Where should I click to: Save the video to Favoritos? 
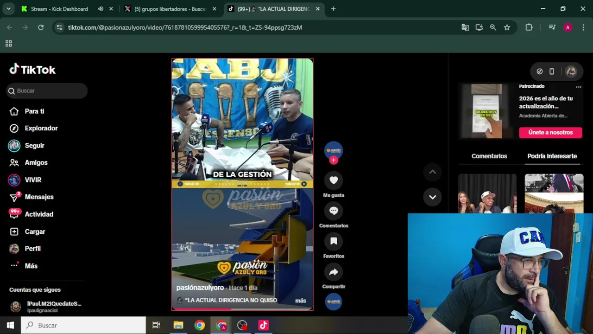point(334,241)
